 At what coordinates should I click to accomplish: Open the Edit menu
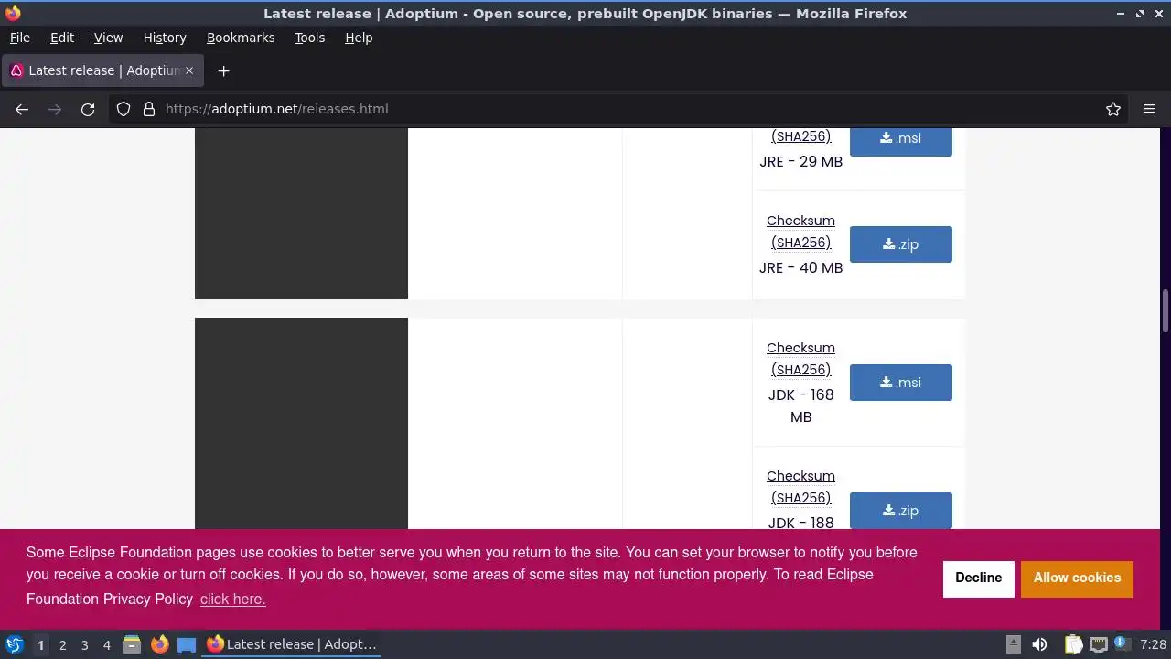coord(62,38)
